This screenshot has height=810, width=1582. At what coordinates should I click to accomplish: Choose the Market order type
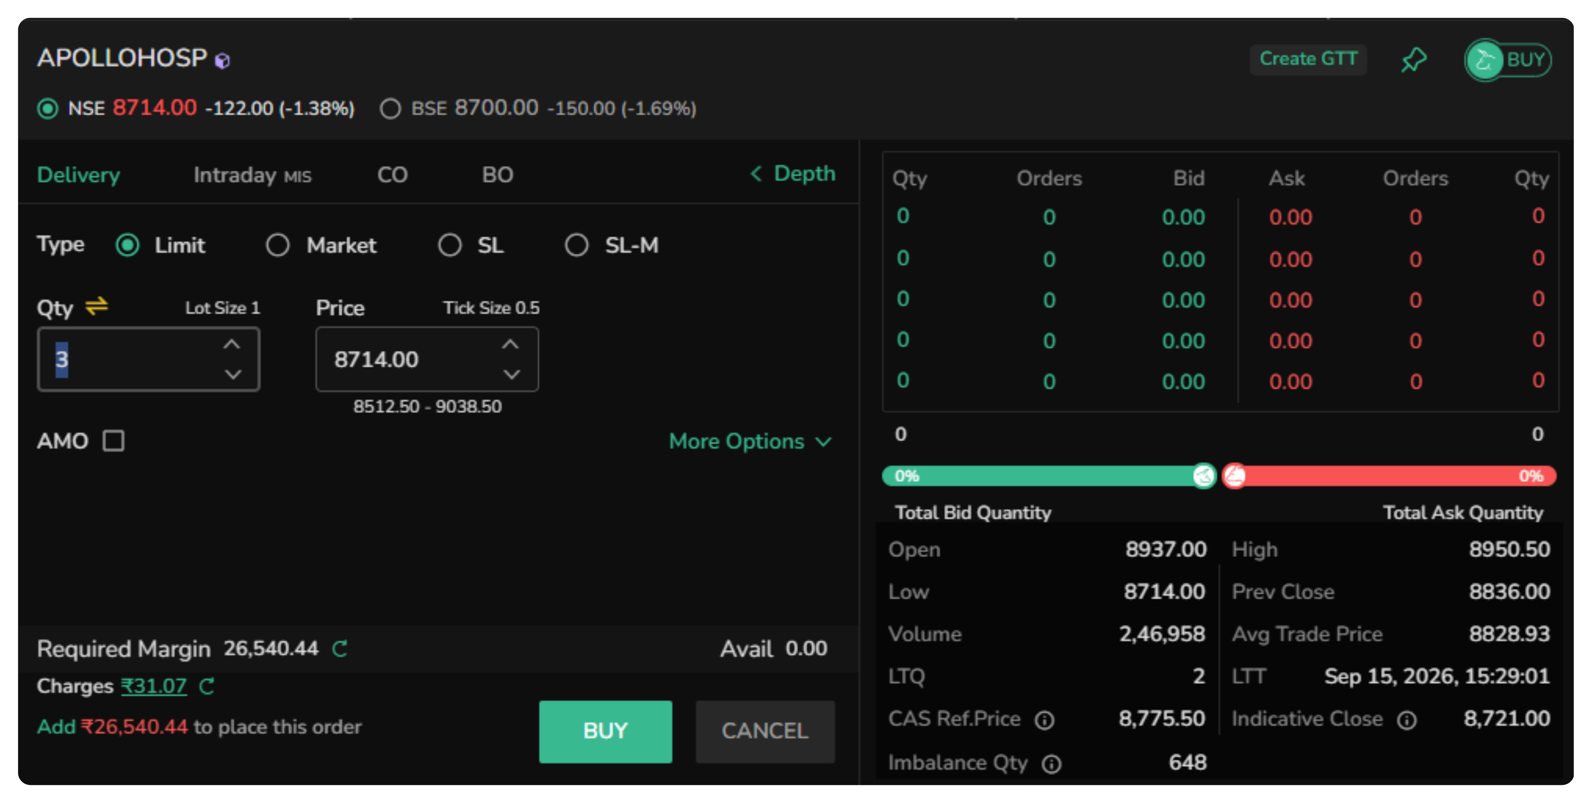point(278,245)
